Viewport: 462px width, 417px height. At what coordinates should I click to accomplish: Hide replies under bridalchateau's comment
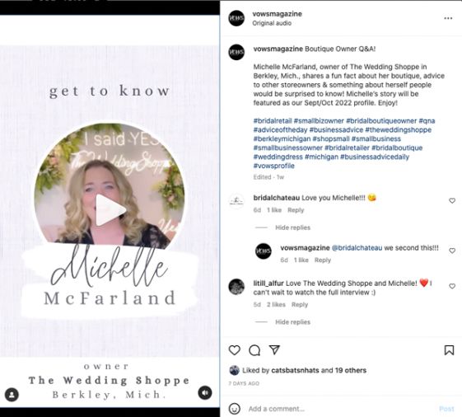[x=292, y=227]
